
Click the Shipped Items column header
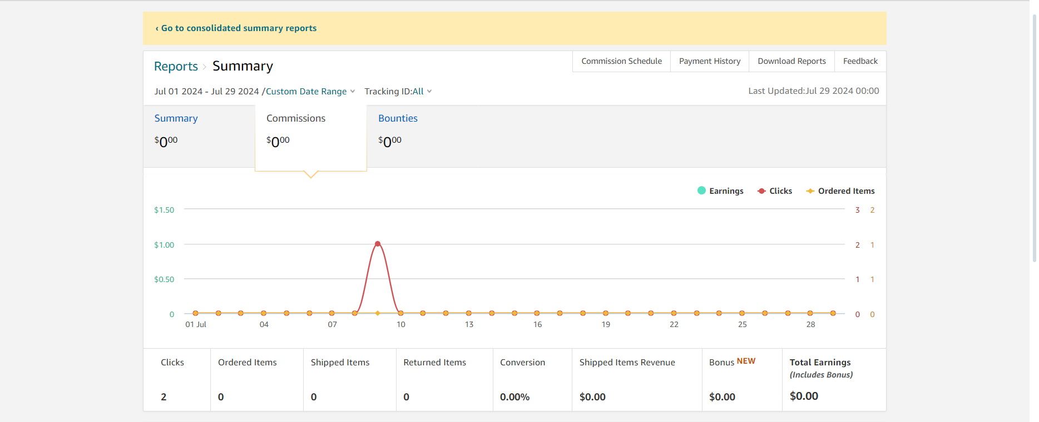click(x=340, y=362)
